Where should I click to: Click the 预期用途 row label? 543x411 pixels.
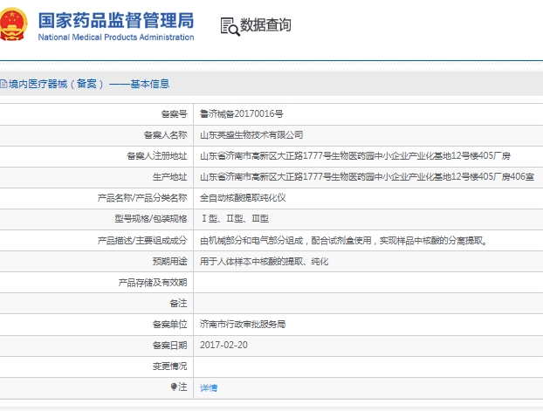169,262
